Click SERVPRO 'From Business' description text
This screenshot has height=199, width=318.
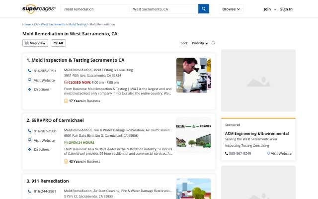[118, 151]
